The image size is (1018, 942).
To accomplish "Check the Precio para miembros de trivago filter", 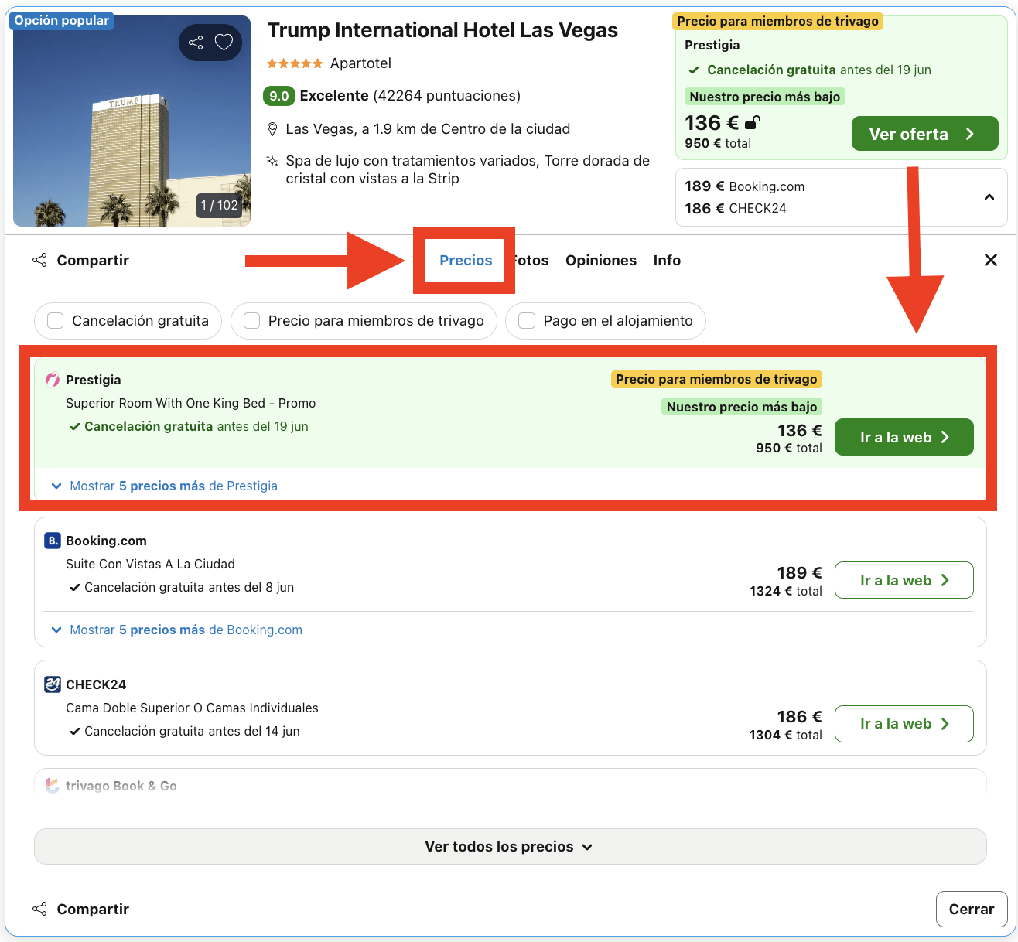I will 251,320.
